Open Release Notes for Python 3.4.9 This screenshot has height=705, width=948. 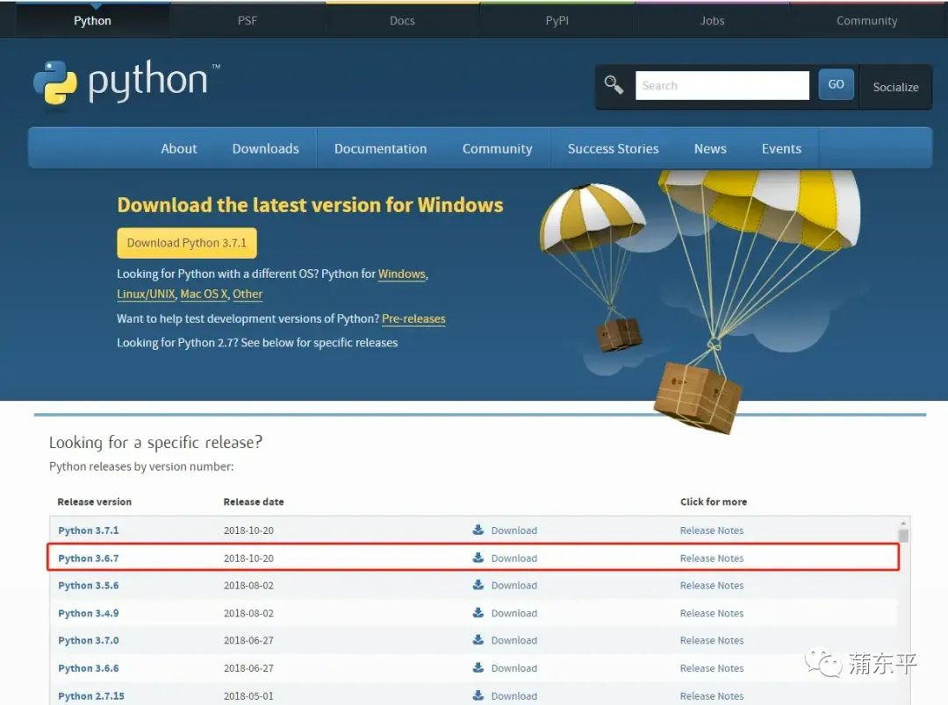(712, 613)
